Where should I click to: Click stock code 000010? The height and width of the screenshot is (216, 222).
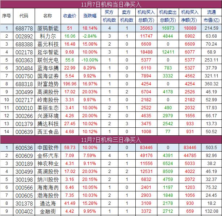tap(24, 108)
